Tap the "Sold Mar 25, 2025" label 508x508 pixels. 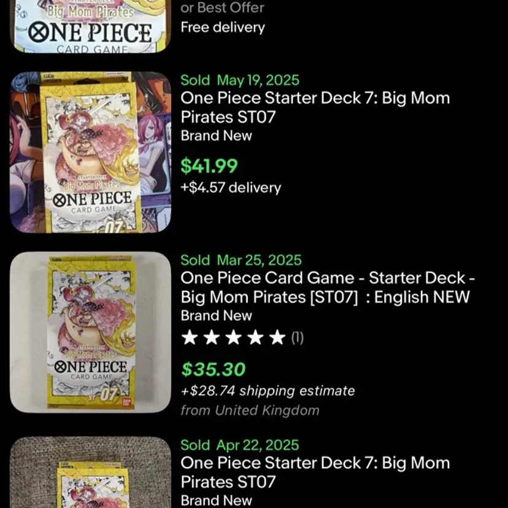[241, 260]
